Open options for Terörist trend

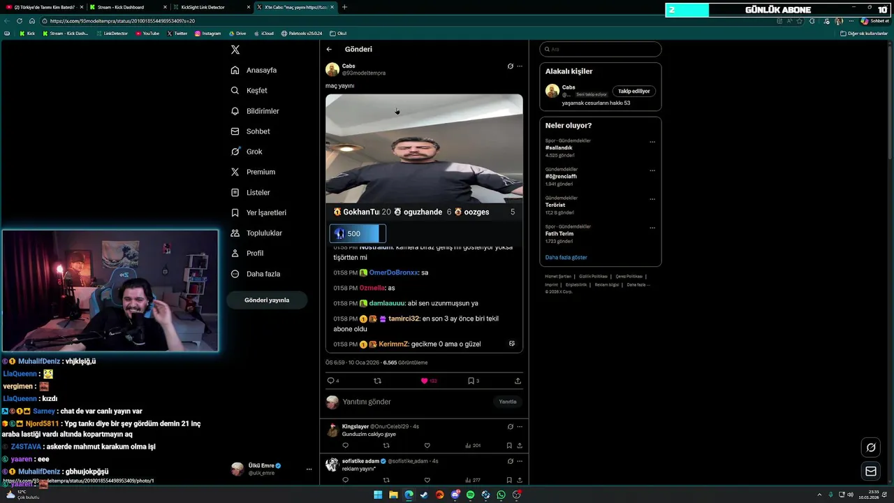click(652, 199)
